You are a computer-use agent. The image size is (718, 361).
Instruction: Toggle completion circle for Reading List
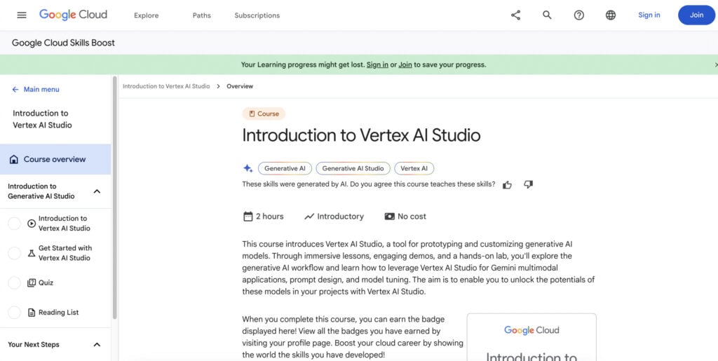[x=14, y=313]
